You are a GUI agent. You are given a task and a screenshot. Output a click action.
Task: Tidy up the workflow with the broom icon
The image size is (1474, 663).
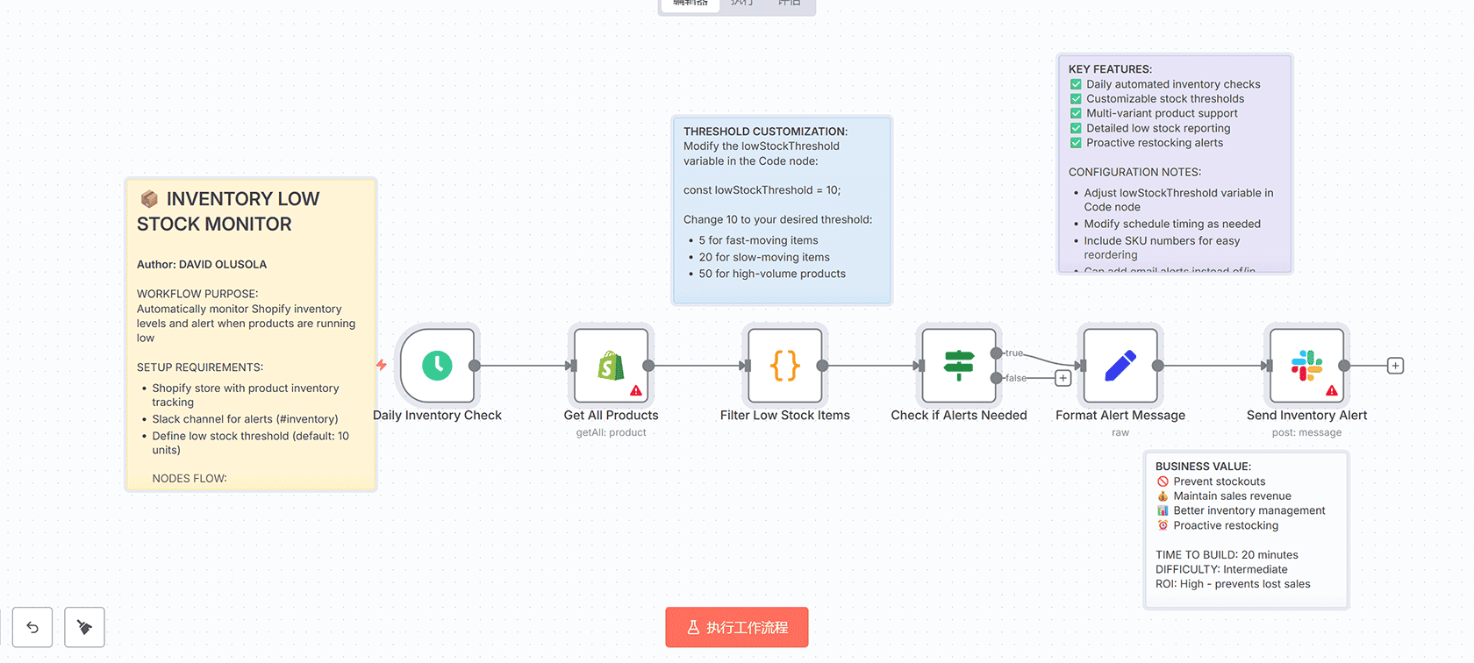tap(84, 627)
